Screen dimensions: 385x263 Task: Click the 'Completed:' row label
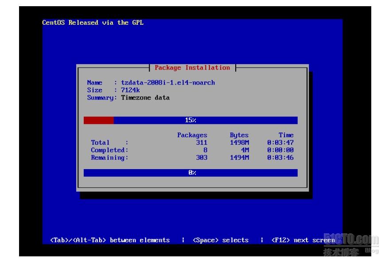click(x=109, y=150)
